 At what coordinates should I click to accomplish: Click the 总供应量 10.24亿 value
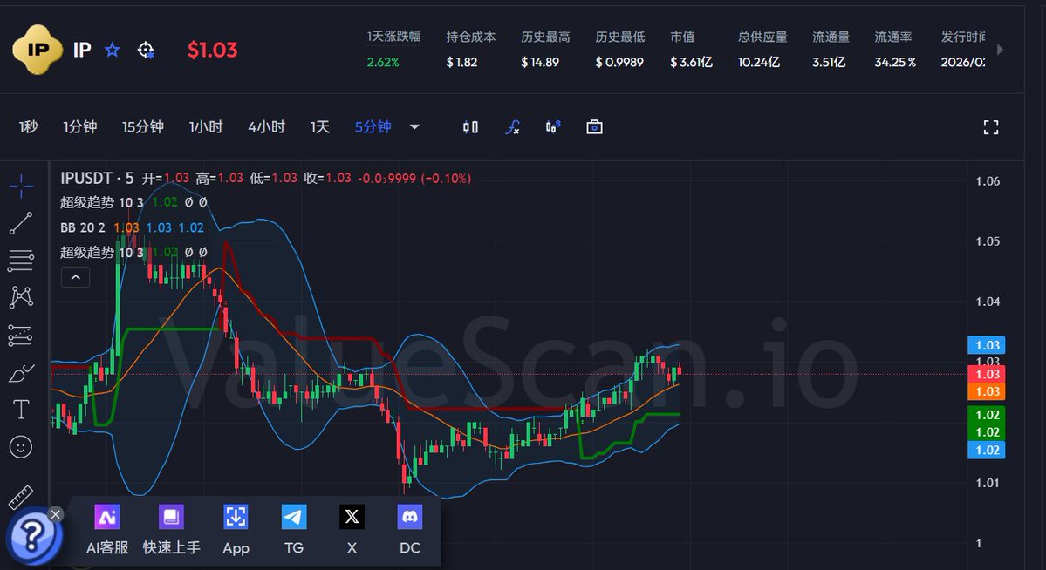coord(758,62)
